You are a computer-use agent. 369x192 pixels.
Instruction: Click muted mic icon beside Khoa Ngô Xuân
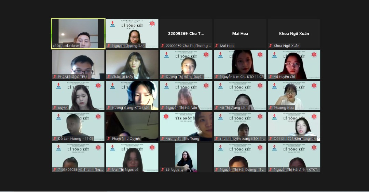(x=271, y=46)
